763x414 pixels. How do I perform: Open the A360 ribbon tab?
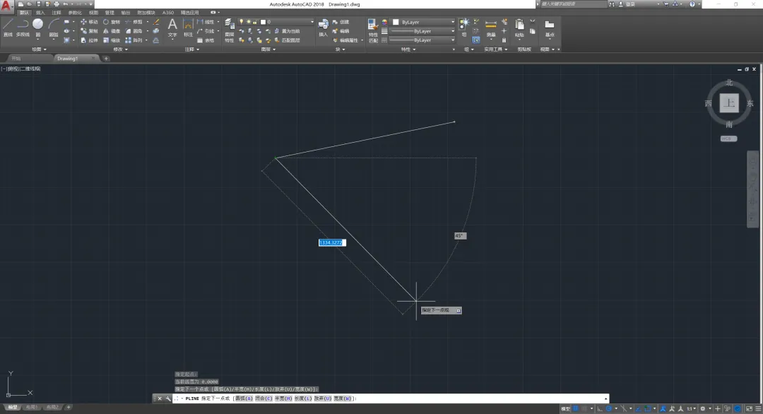click(168, 13)
